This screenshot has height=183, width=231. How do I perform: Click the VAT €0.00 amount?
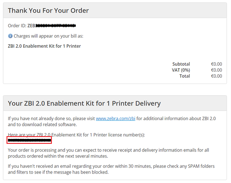[217, 70]
